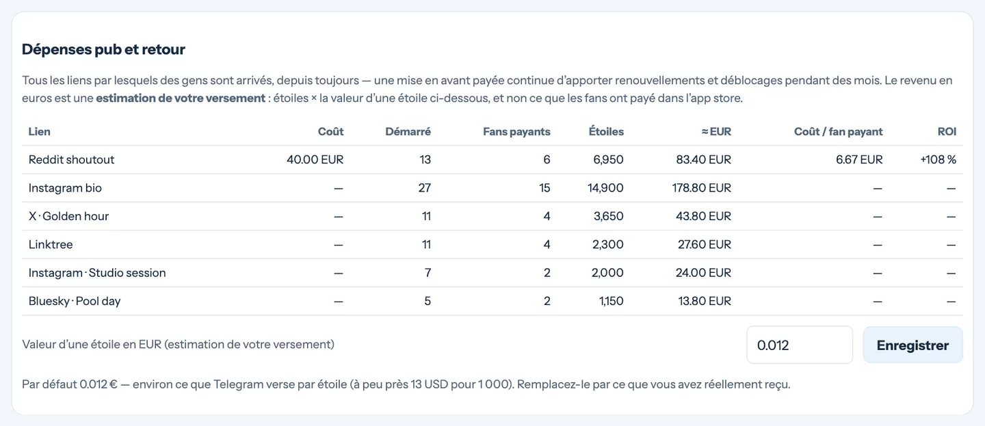The width and height of the screenshot is (985, 426).
Task: Click the Coût / fan payant header
Action: coord(838,131)
